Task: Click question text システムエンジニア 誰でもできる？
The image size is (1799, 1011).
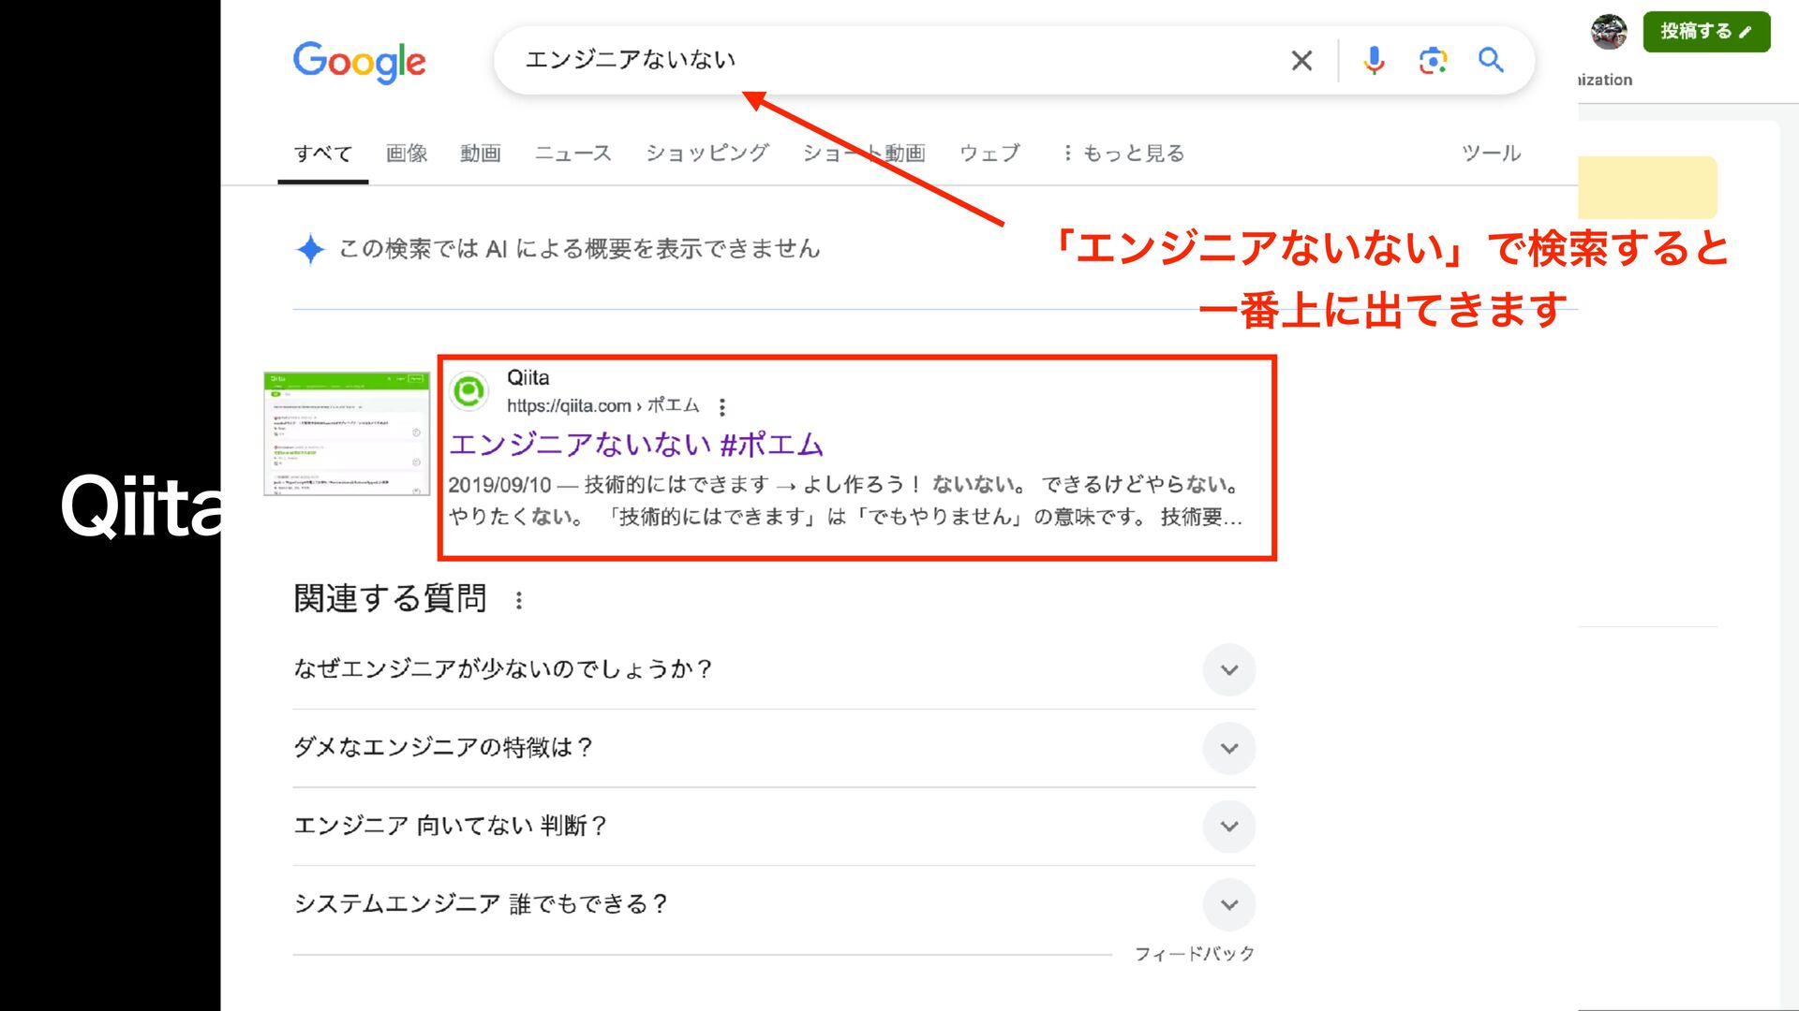Action: tap(482, 904)
